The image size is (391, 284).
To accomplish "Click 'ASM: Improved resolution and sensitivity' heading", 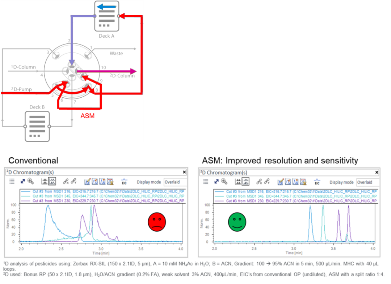I will click(x=280, y=161).
